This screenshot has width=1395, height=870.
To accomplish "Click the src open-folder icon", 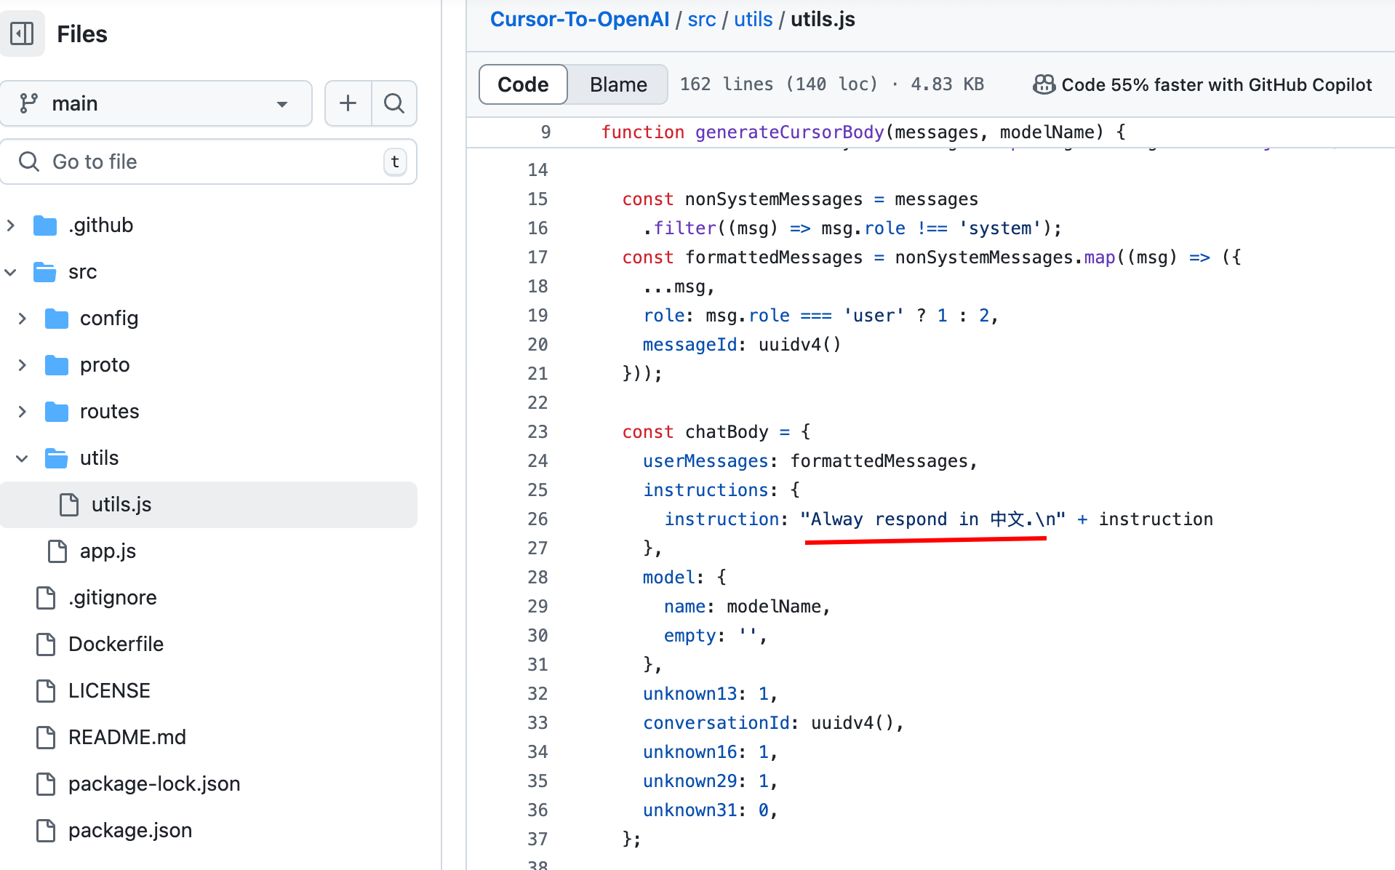I will pyautogui.click(x=45, y=272).
